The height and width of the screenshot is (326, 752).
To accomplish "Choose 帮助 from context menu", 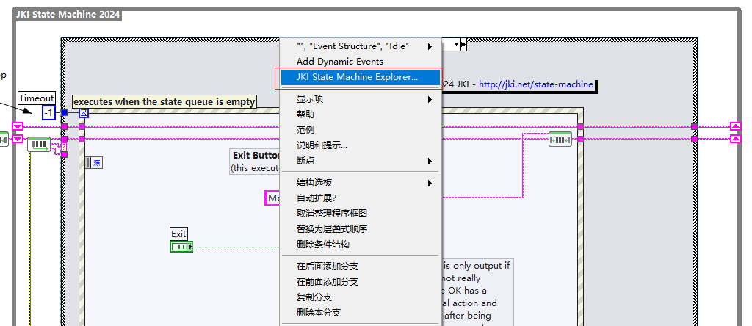I will pyautogui.click(x=360, y=115).
